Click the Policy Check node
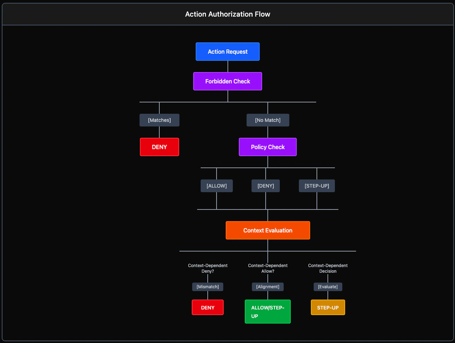 (267, 147)
